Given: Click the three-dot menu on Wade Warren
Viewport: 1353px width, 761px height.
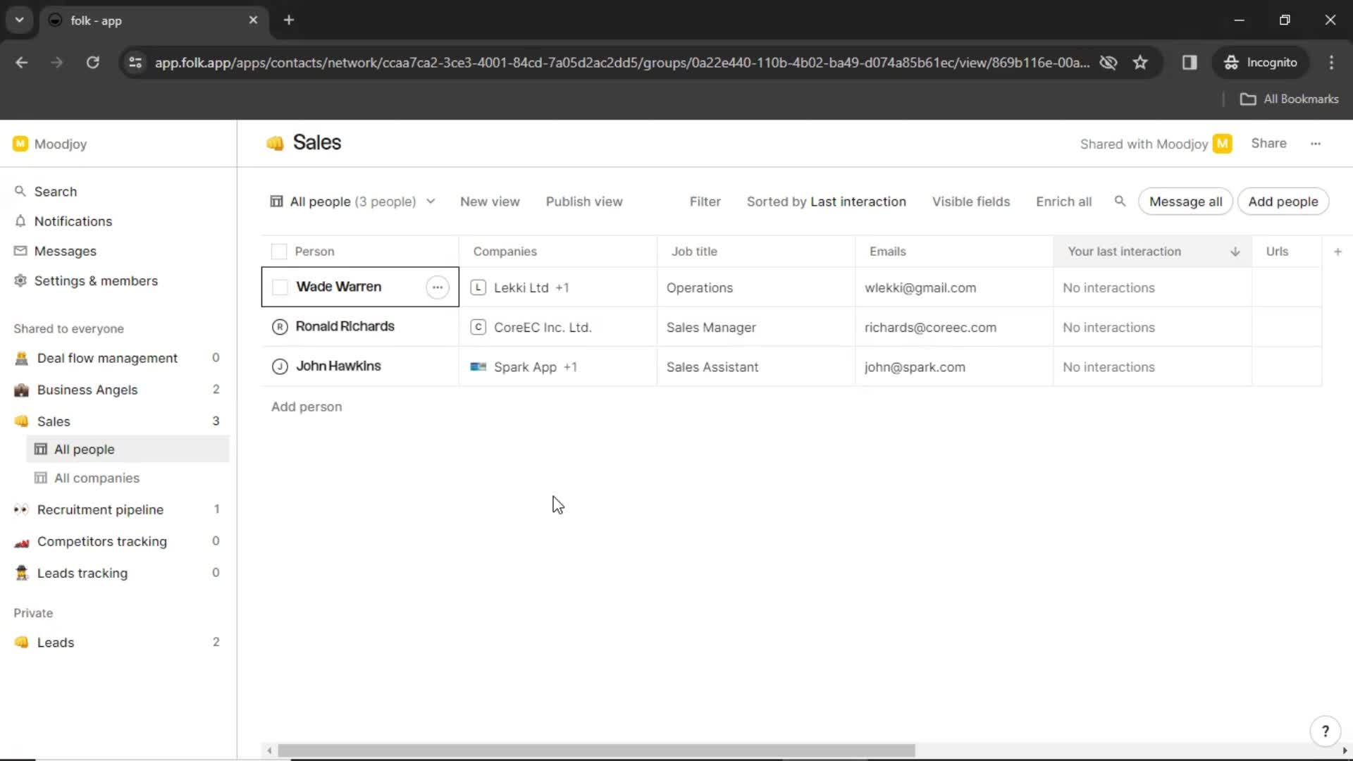Looking at the screenshot, I should point(438,287).
